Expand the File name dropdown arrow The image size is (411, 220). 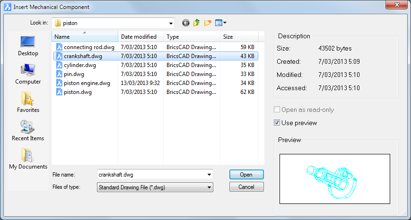tap(209, 175)
